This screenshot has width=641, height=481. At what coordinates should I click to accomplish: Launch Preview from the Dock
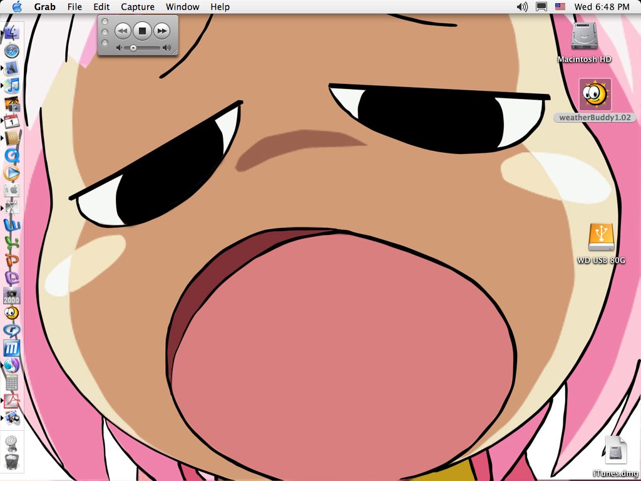tap(12, 418)
